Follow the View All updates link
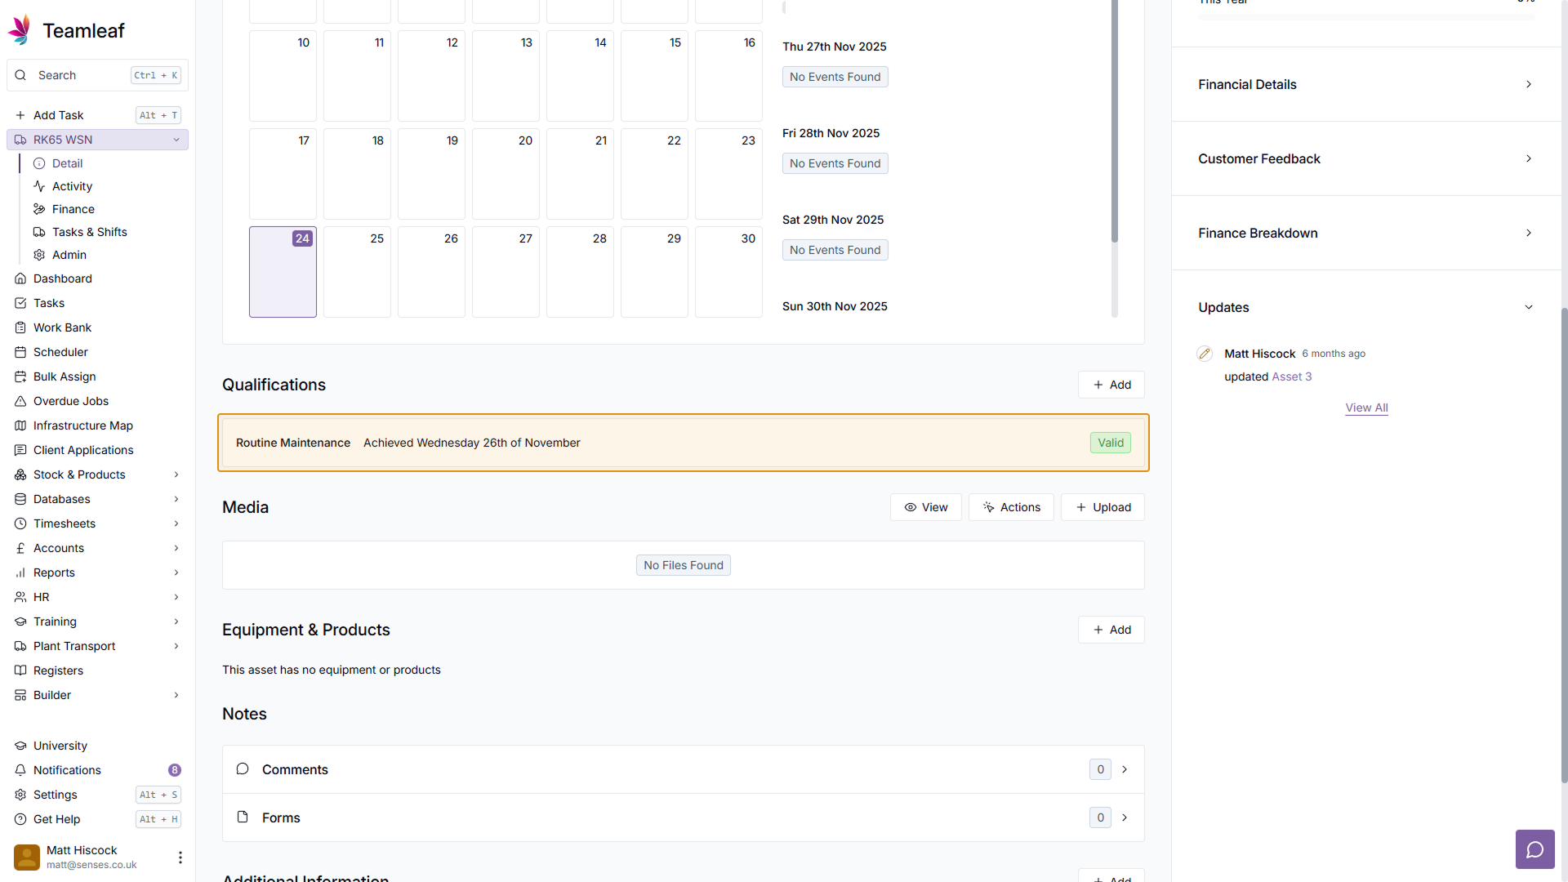Screen dimensions: 1568x882 coord(1366,408)
